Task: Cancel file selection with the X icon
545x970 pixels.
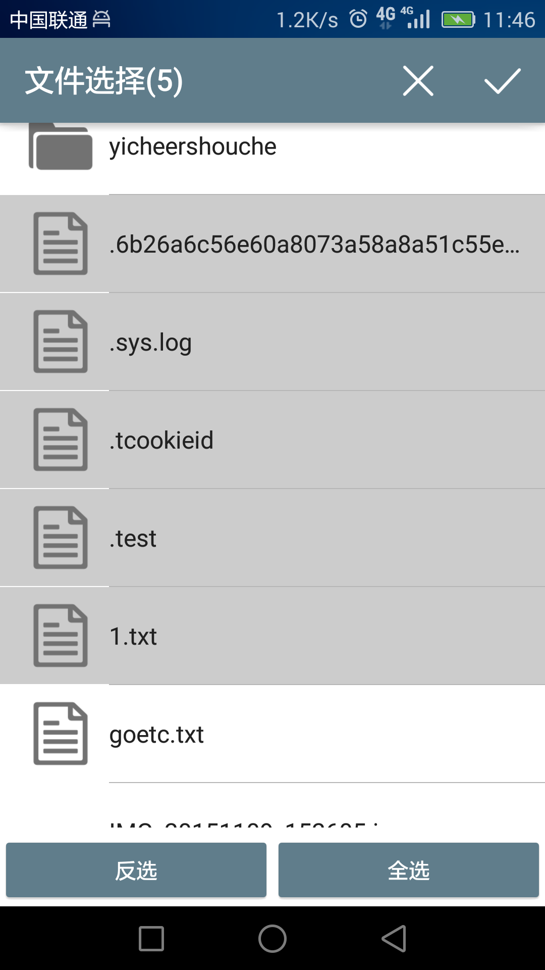Action: click(x=418, y=81)
